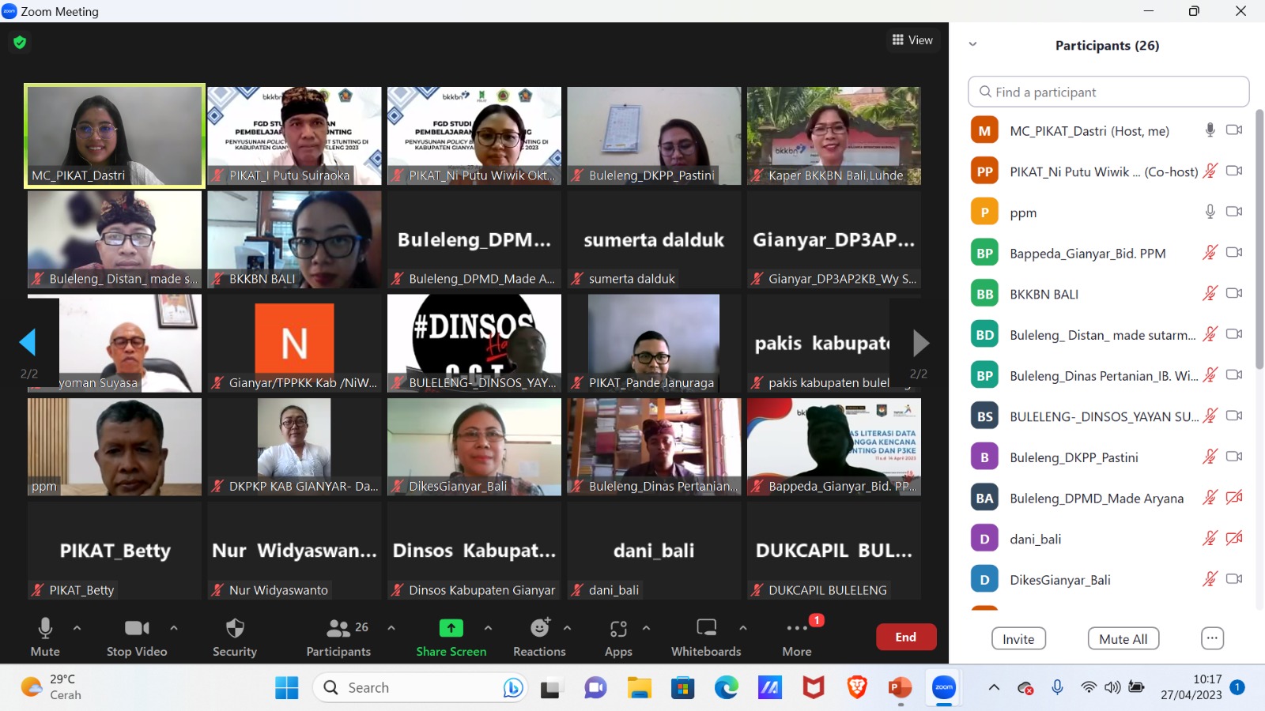Open the Apps icon
Screen dimensions: 1265x711
(618, 629)
